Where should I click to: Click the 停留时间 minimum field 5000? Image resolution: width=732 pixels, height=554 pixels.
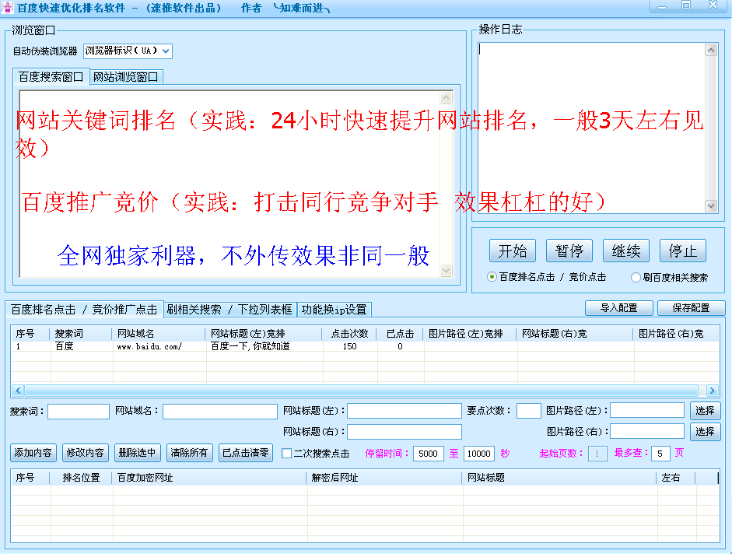coord(428,454)
